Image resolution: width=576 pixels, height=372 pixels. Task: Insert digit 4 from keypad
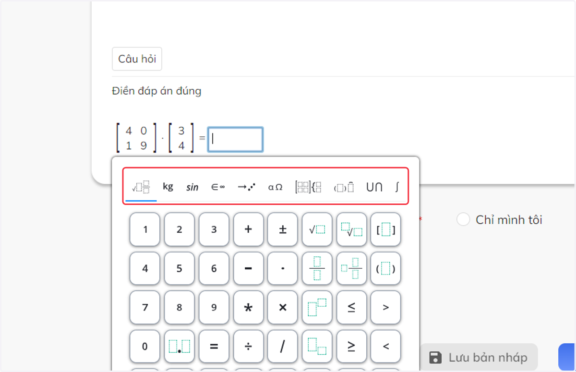pos(145,268)
